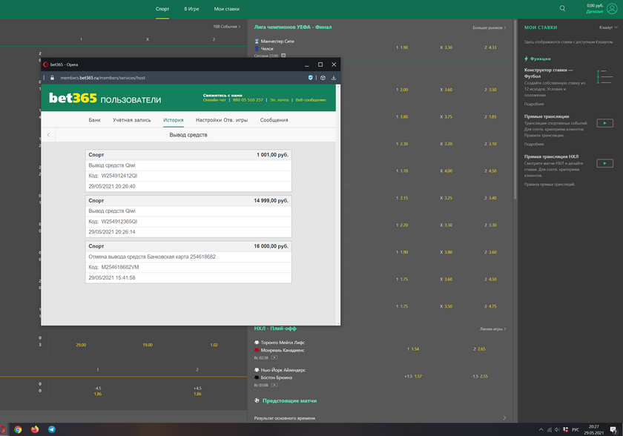Click the stream icon under Айлендерс vs Бостон
Image resolution: width=623 pixels, height=436 pixels.
pyautogui.click(x=274, y=385)
